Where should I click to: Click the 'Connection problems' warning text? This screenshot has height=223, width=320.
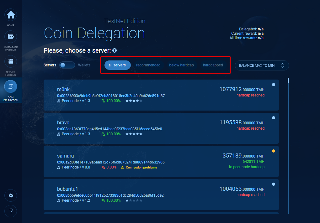click(141, 167)
